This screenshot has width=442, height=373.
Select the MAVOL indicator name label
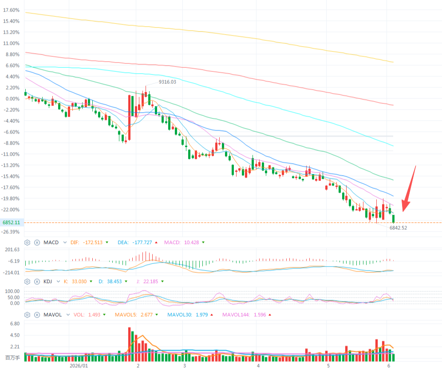click(x=53, y=315)
